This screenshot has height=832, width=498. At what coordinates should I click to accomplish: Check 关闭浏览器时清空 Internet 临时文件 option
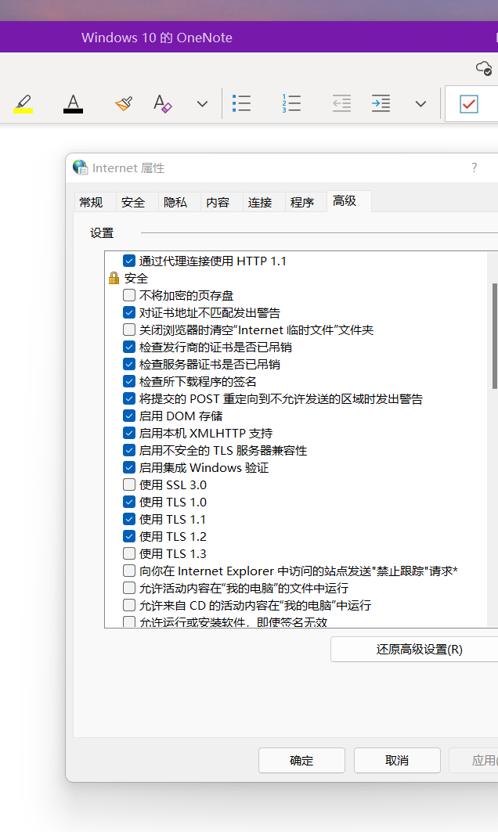[x=129, y=330]
